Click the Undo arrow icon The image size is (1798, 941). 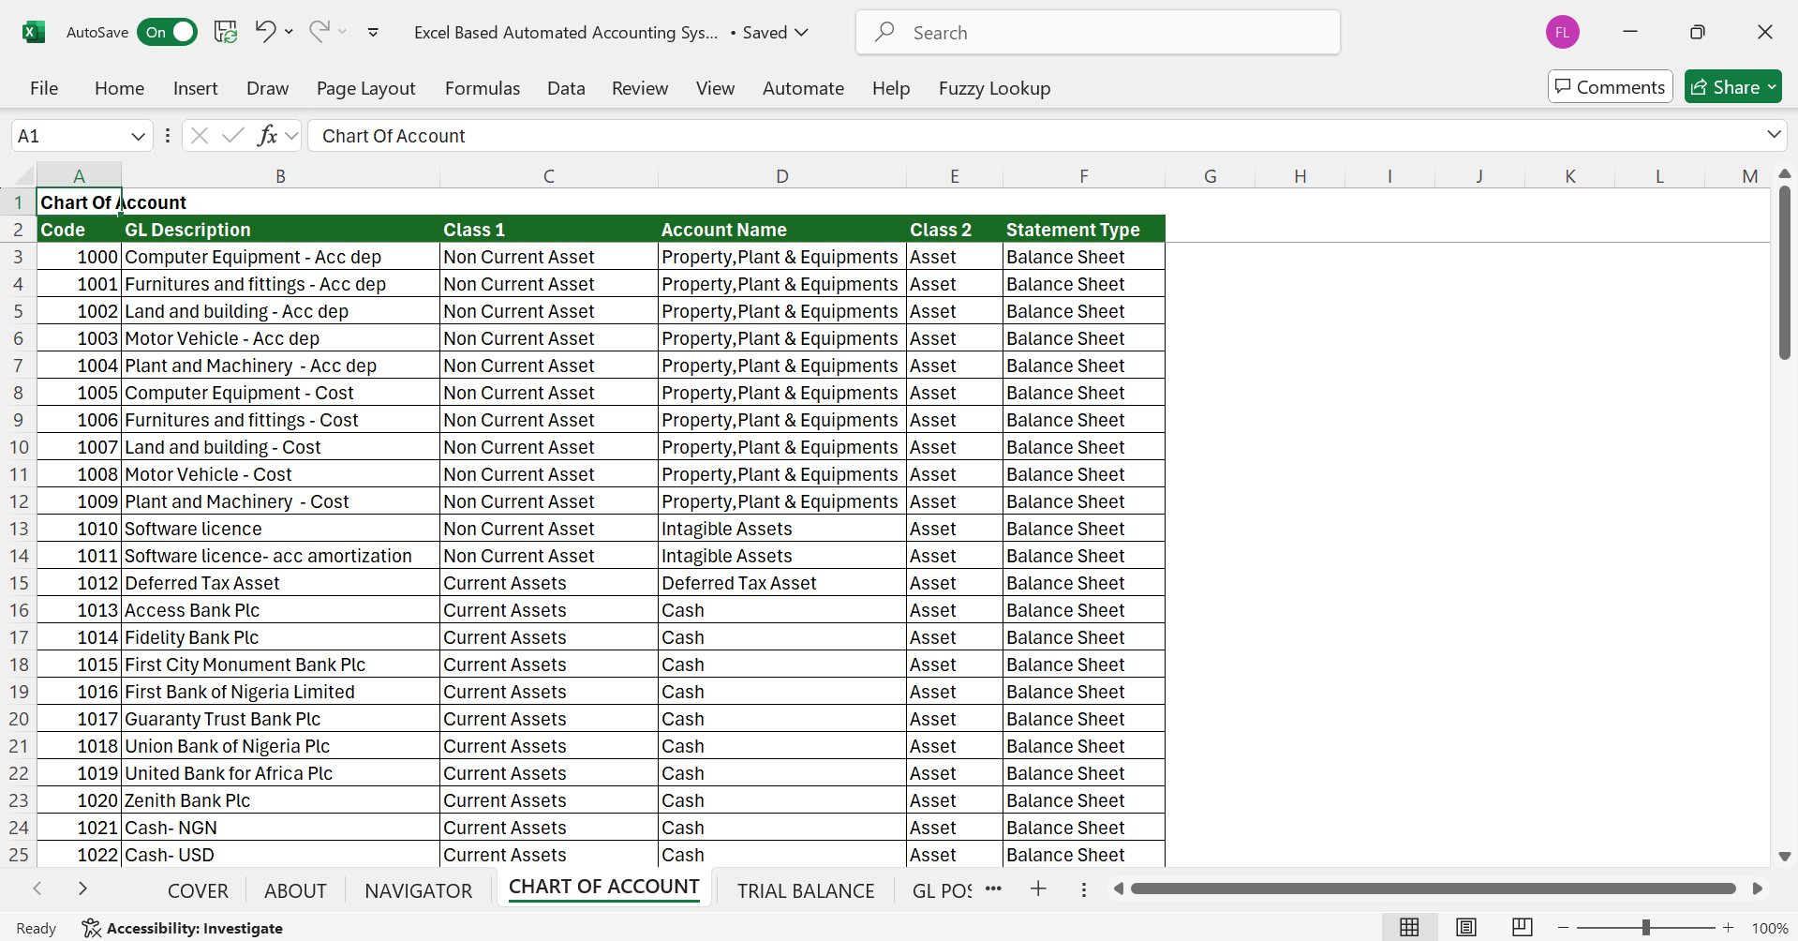point(265,31)
